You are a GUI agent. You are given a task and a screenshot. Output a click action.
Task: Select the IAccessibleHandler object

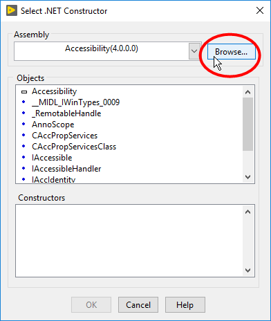[66, 169]
